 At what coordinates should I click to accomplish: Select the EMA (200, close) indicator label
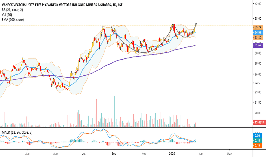point(13,19)
